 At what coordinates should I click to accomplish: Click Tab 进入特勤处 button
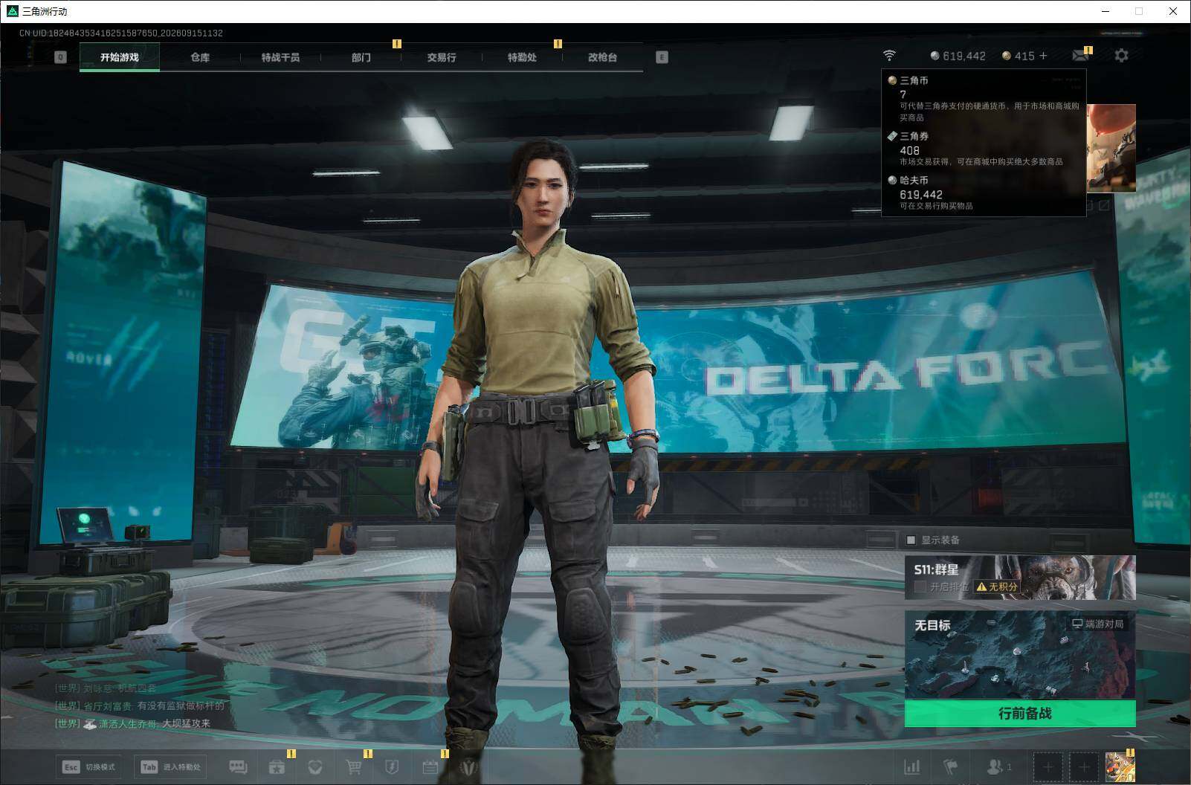170,766
